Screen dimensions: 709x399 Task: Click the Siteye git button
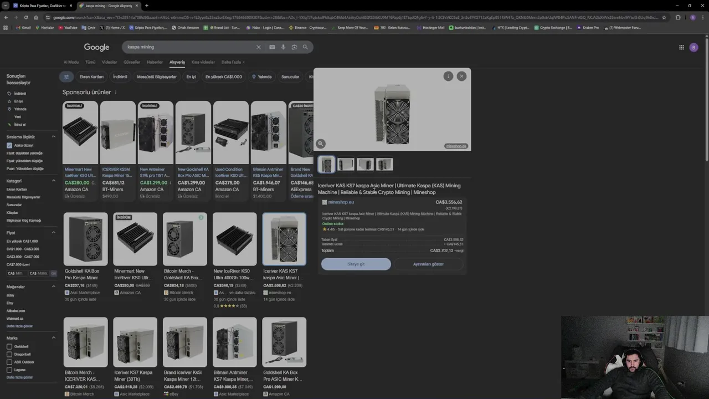click(356, 264)
